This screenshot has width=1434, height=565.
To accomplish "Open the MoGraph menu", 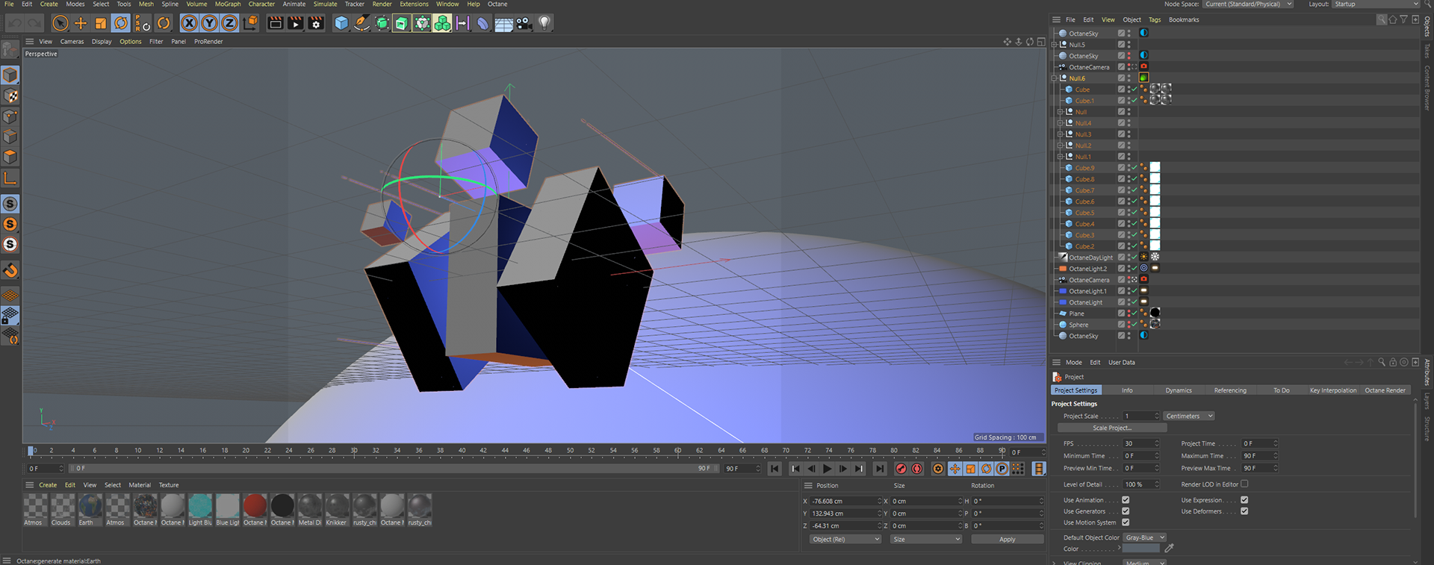I will click(x=228, y=4).
